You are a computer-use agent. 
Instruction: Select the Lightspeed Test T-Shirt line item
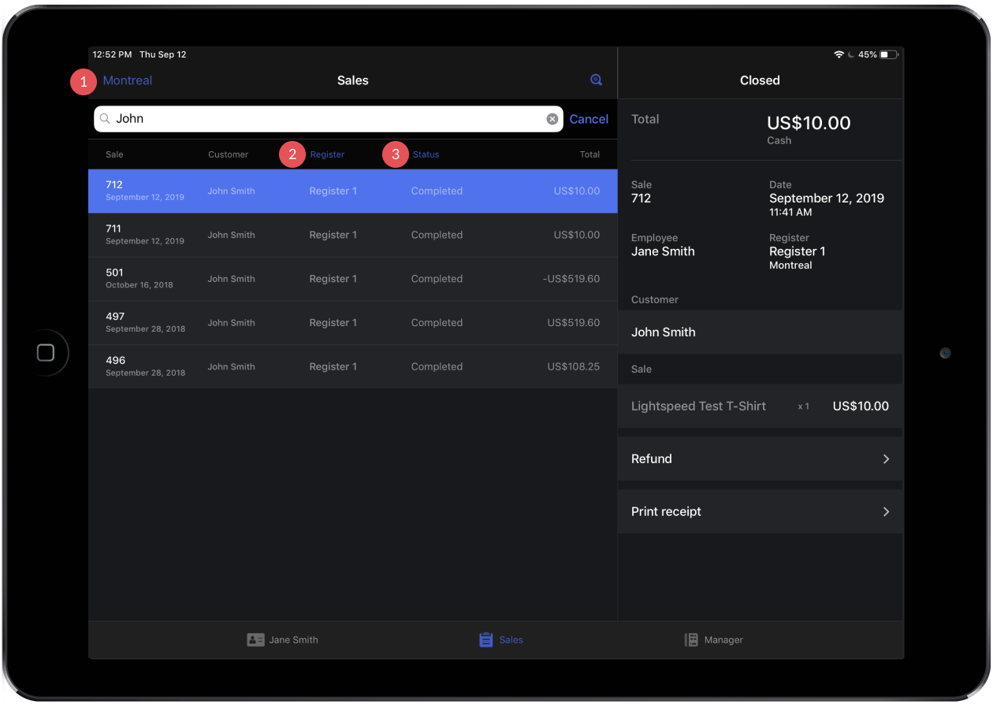coord(761,406)
